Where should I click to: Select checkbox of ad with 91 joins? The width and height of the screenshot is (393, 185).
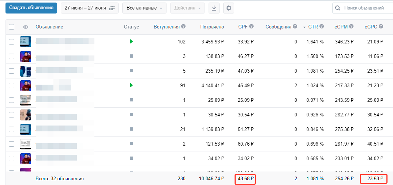[12, 85]
